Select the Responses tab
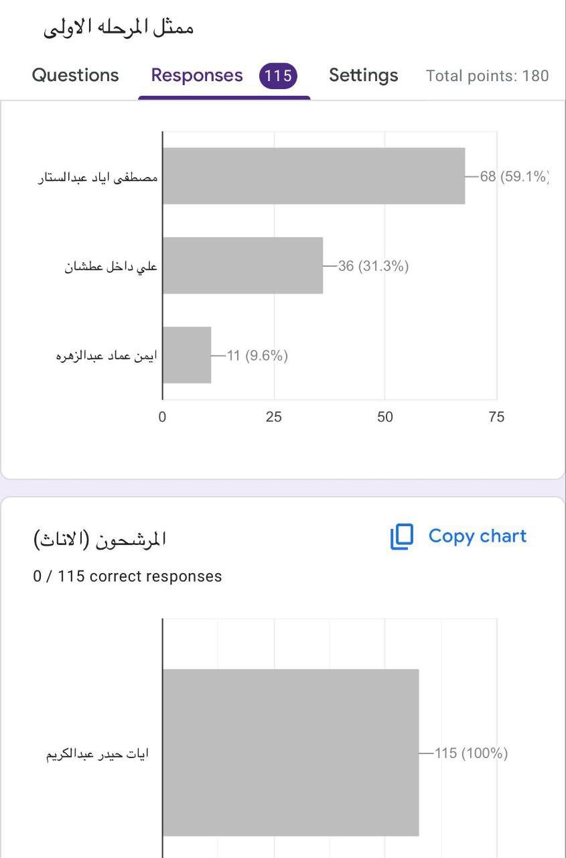 pos(197,75)
